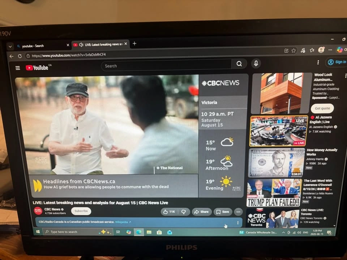Add page to favorites with the star icon
This screenshot has height=260, width=347.
point(294,51)
